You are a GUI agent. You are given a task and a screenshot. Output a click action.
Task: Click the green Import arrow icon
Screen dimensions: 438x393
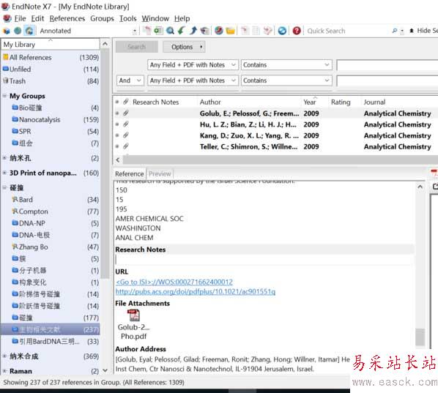[x=182, y=31]
